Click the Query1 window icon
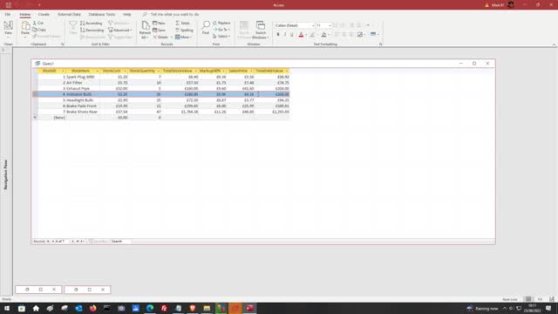 (x=37, y=64)
